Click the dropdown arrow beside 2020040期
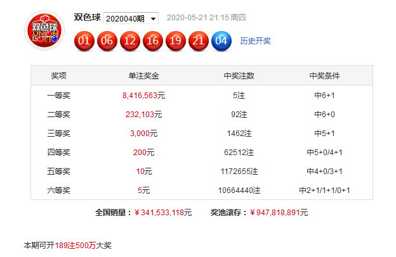The width and height of the screenshot is (396, 257). (153, 18)
